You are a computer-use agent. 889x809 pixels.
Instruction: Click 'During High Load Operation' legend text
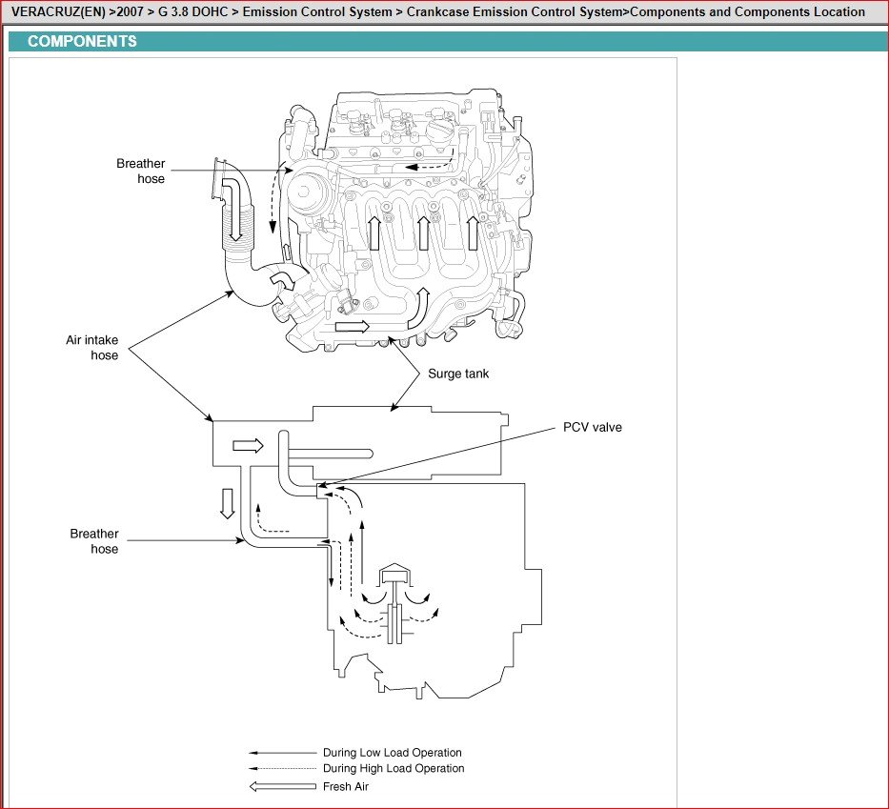(394, 768)
